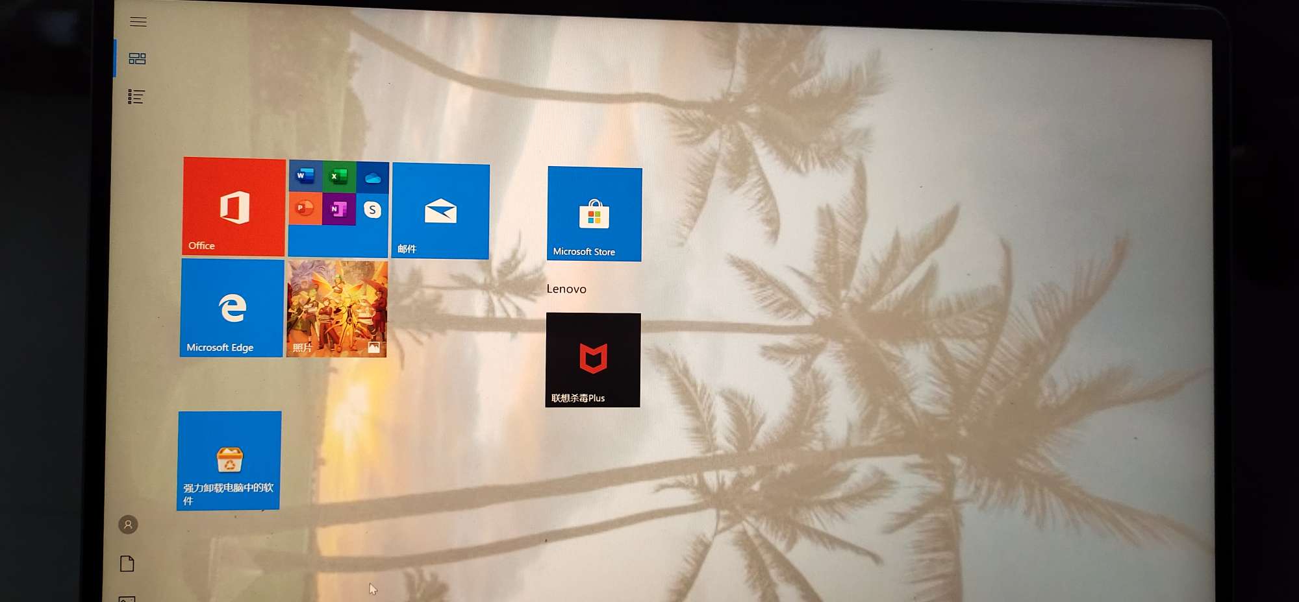Launch OneNote from the Office apps tile
The image size is (1299, 602).
coord(338,209)
